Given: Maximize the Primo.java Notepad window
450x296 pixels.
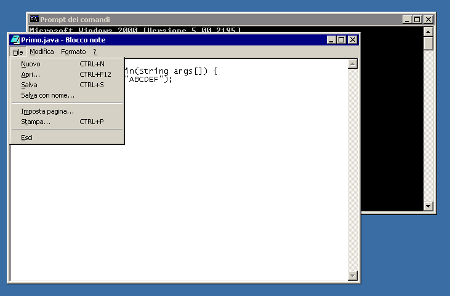Looking at the screenshot, I should tap(342, 40).
